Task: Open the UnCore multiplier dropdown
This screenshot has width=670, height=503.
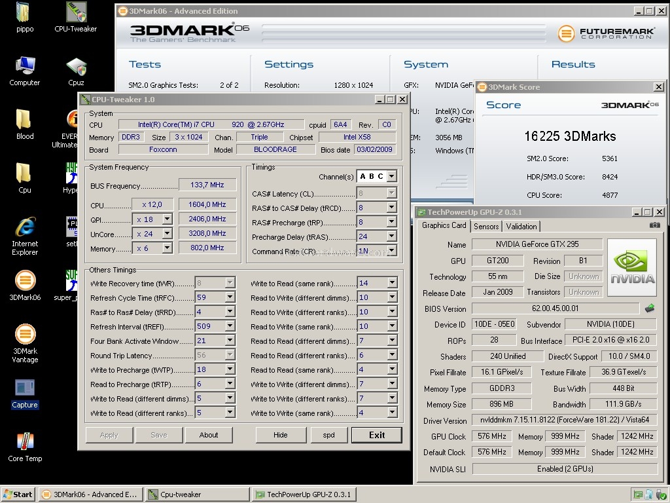Action: coord(167,234)
